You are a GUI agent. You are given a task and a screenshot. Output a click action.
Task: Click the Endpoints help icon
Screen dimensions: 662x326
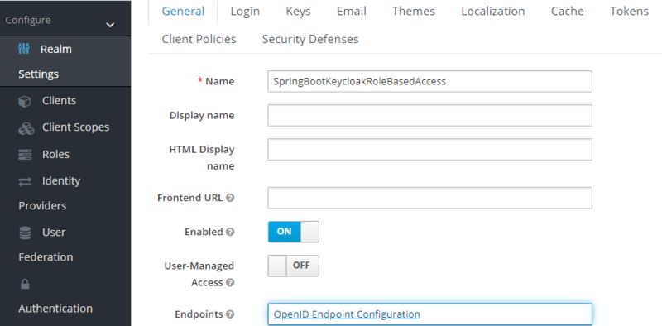[x=230, y=314]
